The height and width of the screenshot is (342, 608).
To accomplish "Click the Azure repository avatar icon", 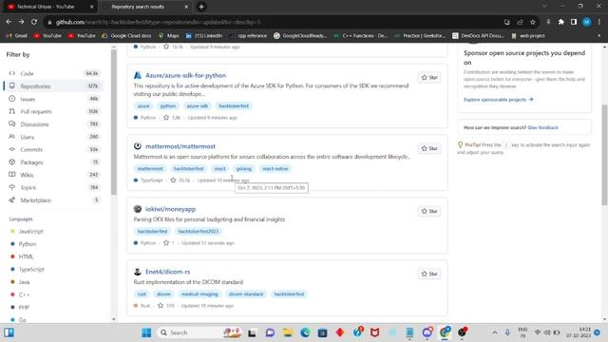I will (138, 75).
